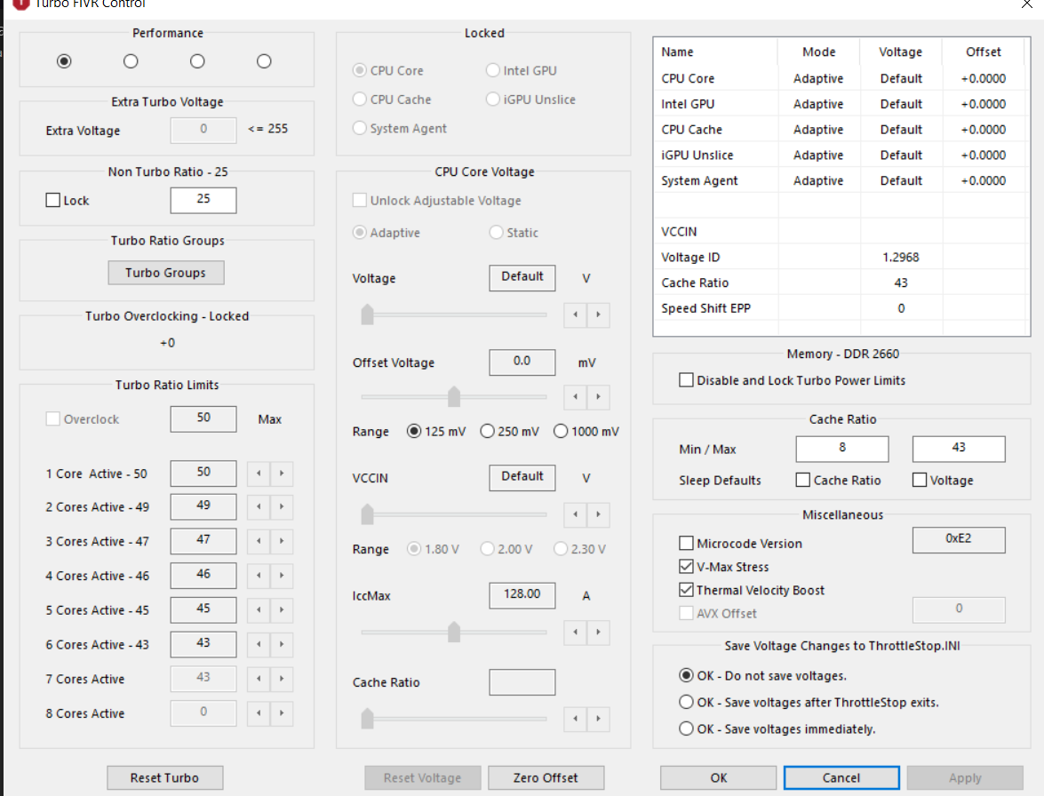Select the System Agent table row
This screenshot has height=796, width=1044.
841,180
